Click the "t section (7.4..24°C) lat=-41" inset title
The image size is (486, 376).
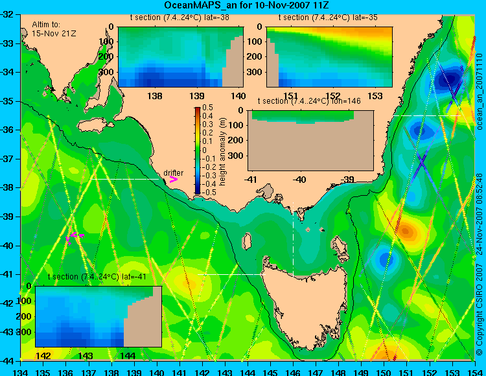[97, 277]
